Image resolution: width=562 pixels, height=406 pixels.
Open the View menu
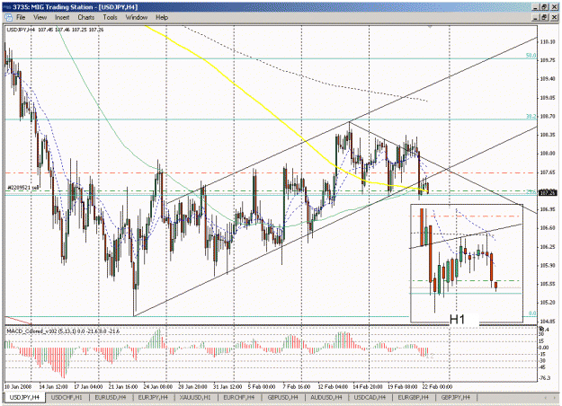coord(40,18)
